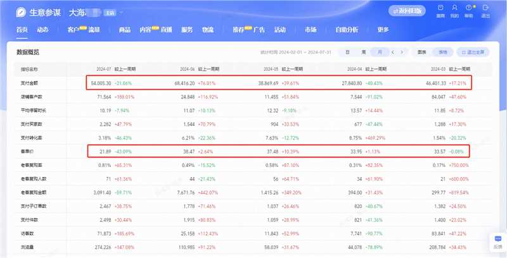
Task: Open the 更多 menu
Action: click(383, 30)
